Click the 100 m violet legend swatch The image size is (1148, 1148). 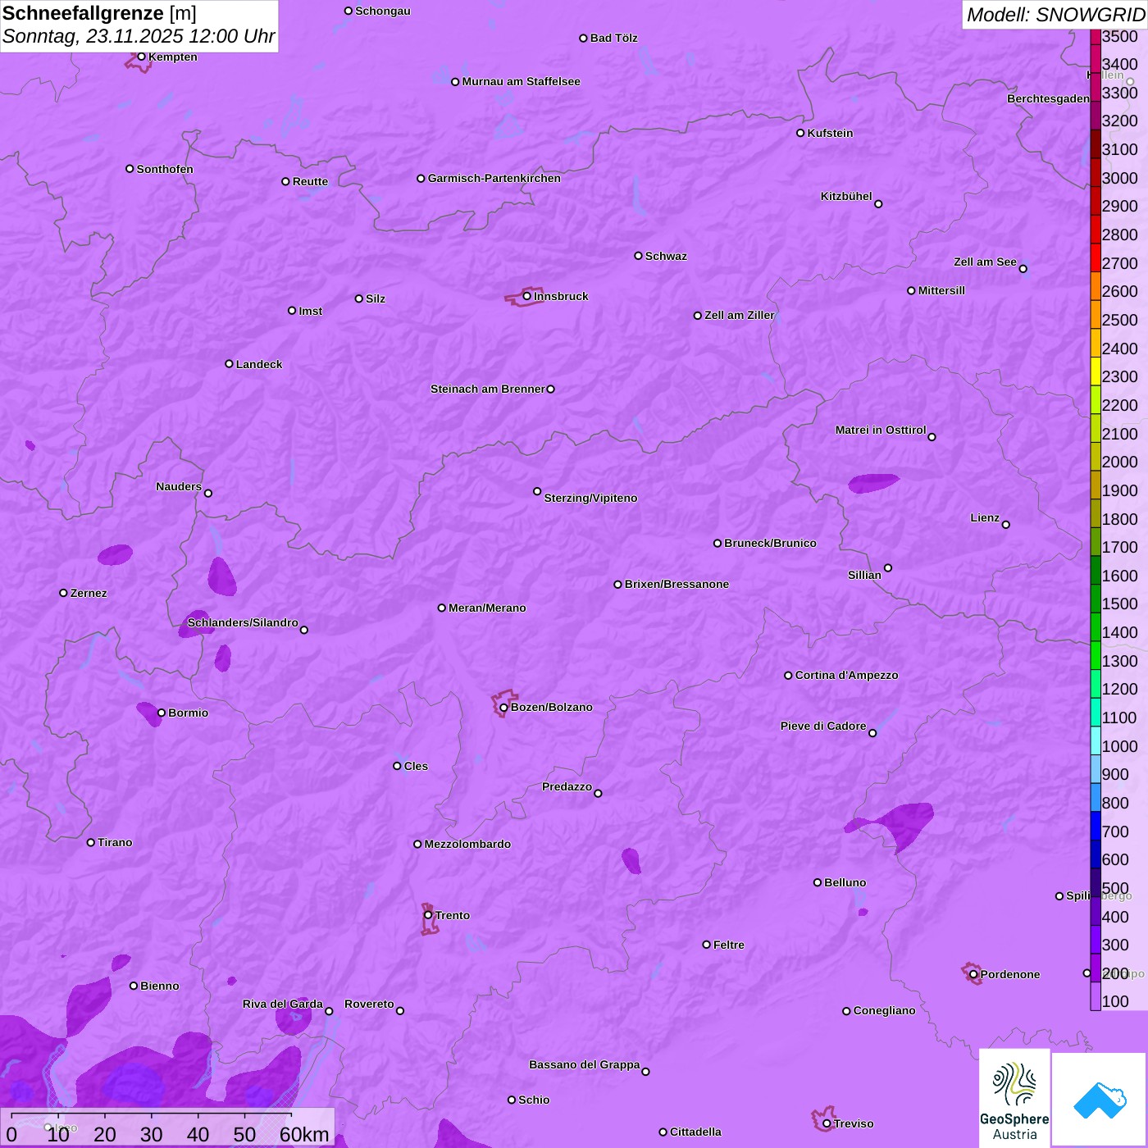coord(1096,996)
